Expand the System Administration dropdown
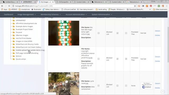169x95 pixels. (x=102, y=15)
